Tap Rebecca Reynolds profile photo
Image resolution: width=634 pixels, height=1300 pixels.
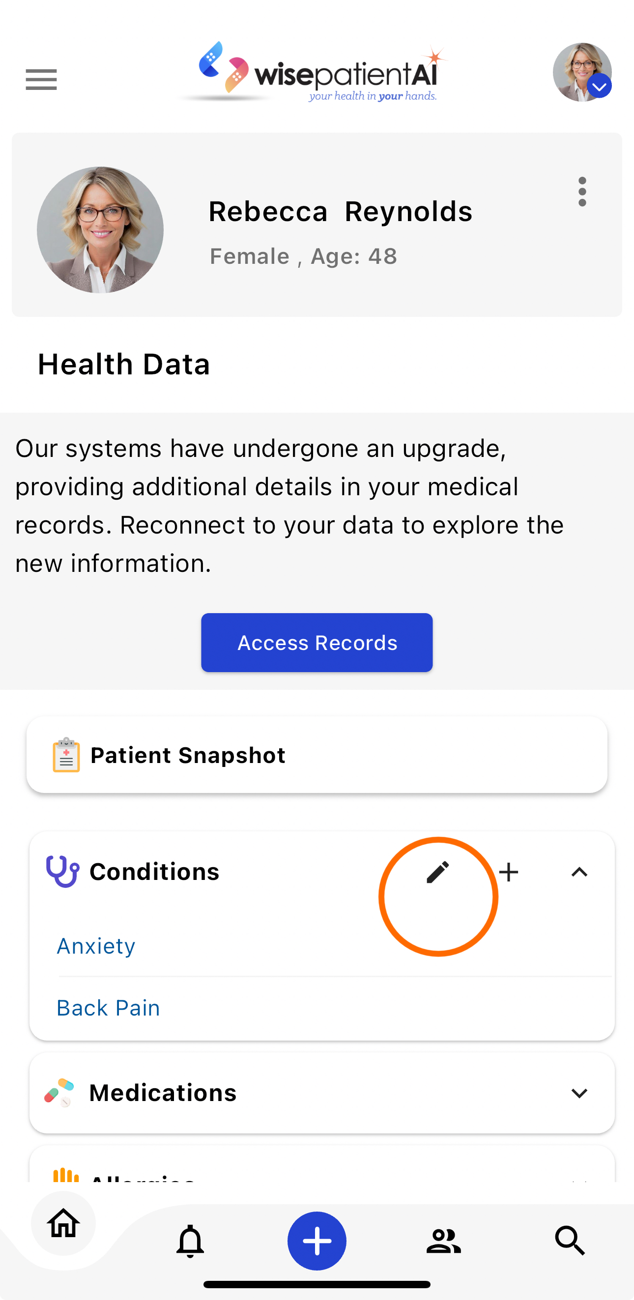click(100, 229)
